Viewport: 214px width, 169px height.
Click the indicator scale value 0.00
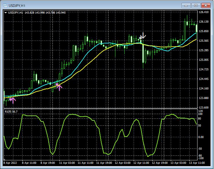201,137
